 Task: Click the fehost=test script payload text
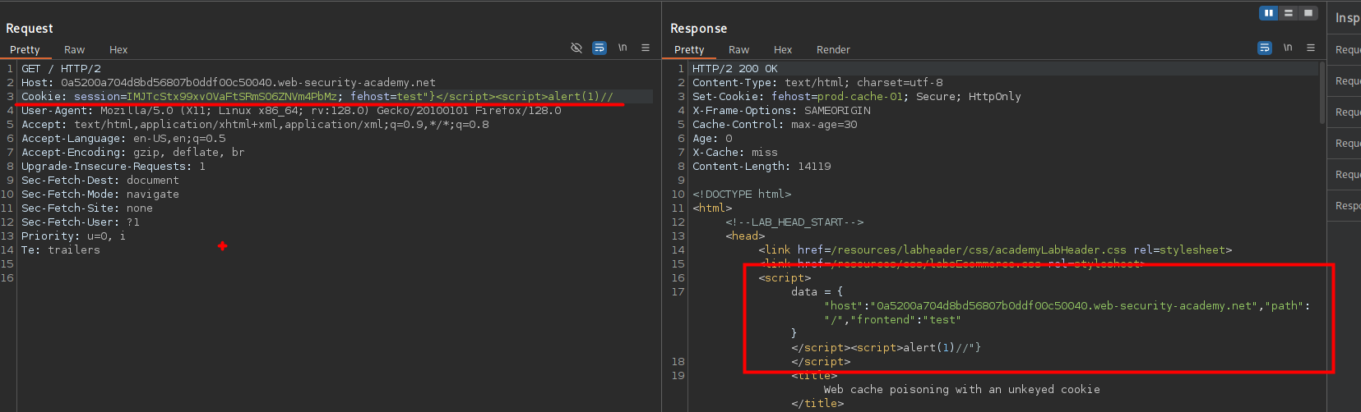(x=482, y=97)
